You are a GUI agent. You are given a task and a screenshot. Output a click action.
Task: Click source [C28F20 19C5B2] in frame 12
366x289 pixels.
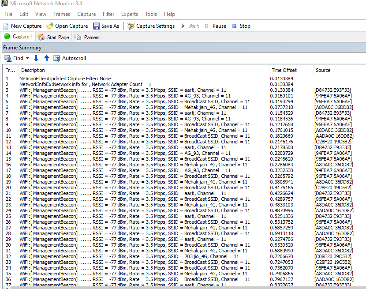333,142
